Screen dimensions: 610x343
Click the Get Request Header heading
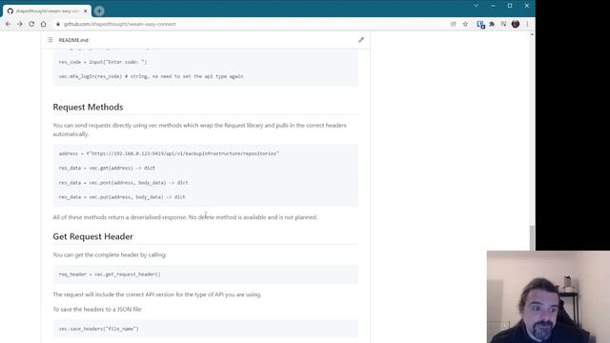click(93, 236)
